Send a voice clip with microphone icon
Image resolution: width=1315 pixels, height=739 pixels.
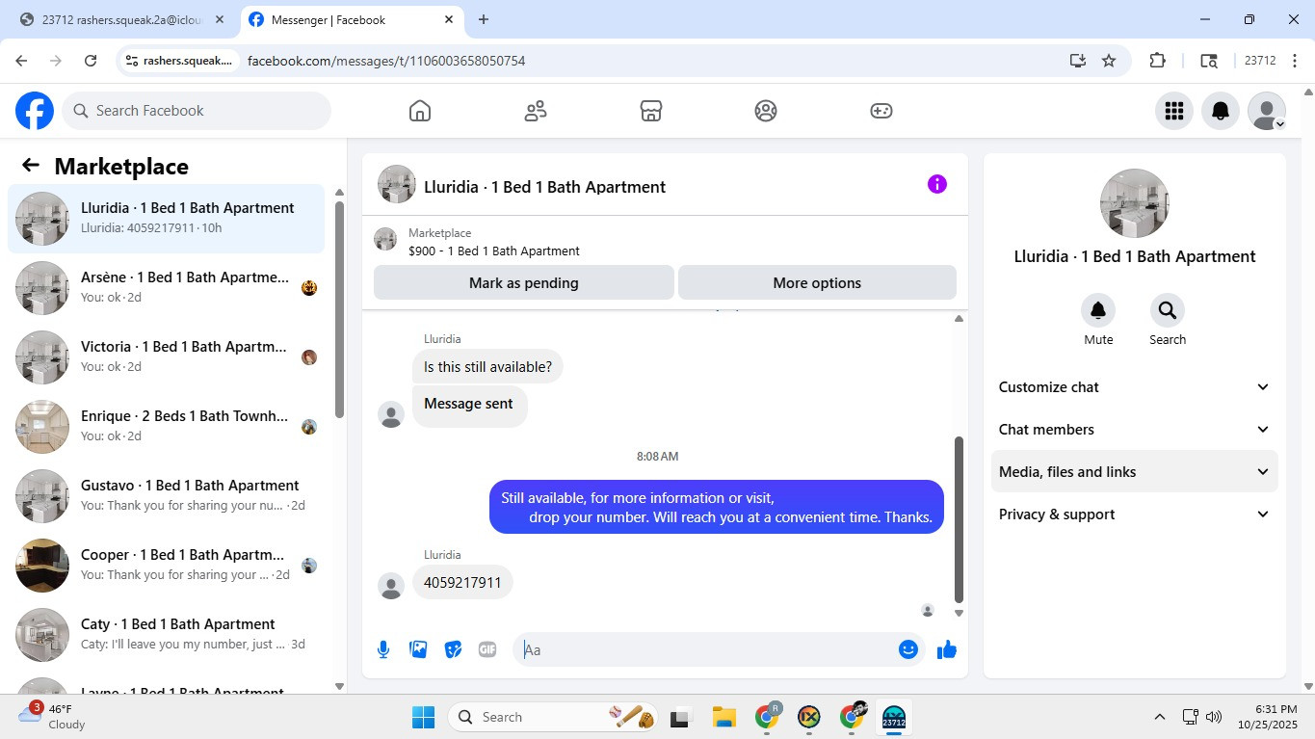383,649
